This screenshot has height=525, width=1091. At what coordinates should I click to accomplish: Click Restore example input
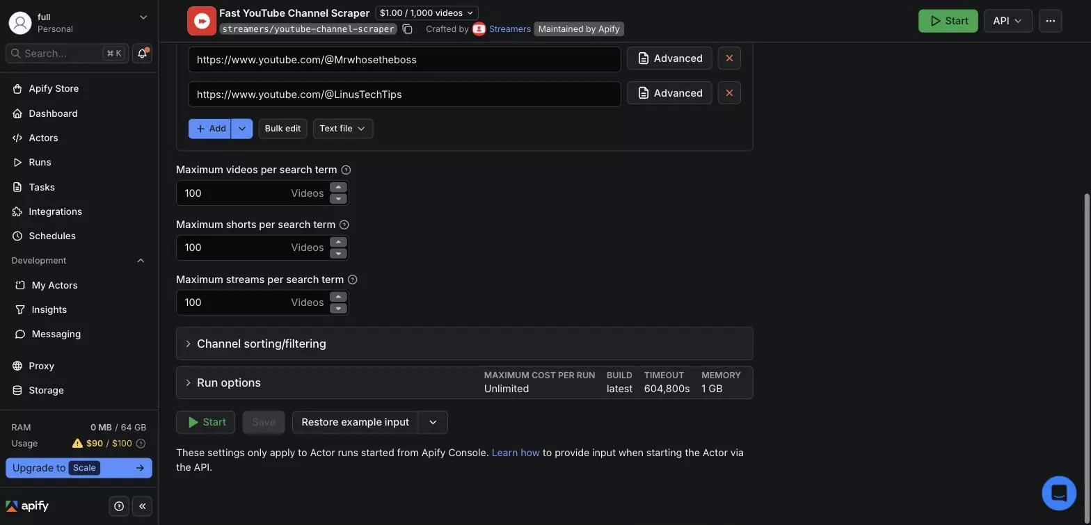[355, 422]
